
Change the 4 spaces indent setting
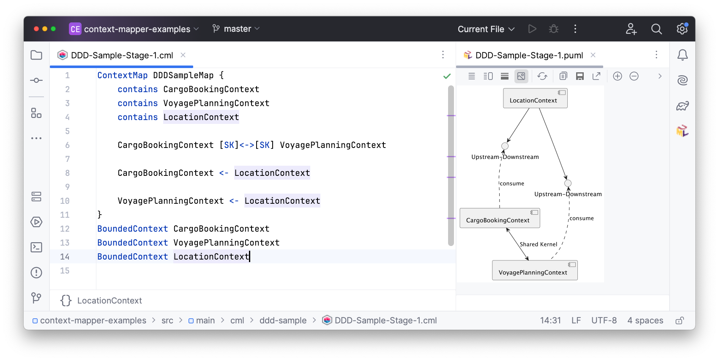point(645,320)
